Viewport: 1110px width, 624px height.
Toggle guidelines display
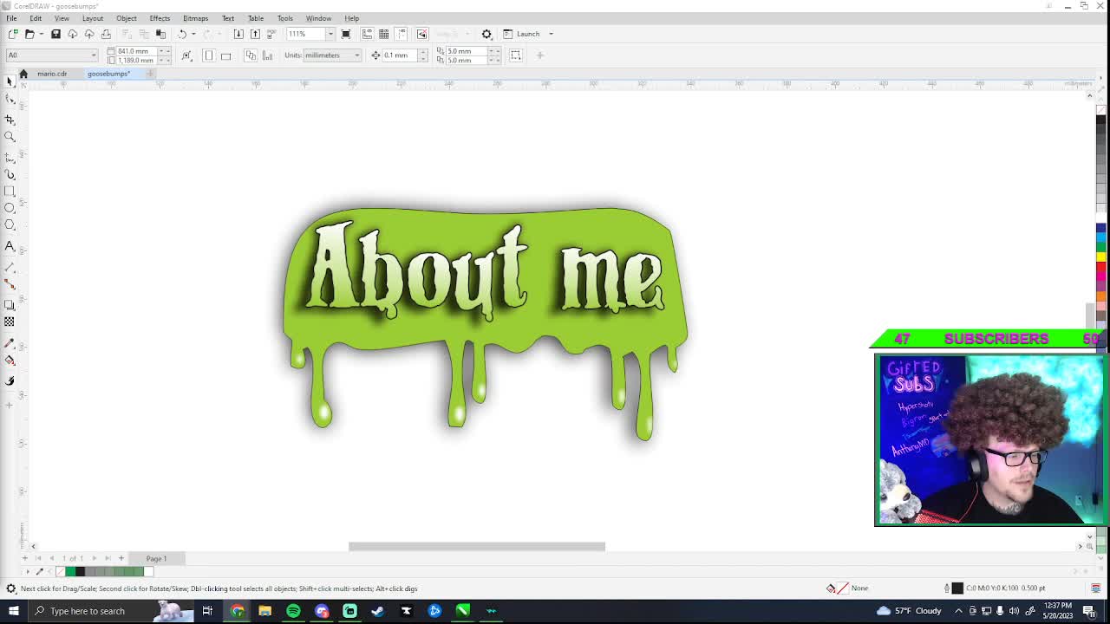[x=401, y=34]
